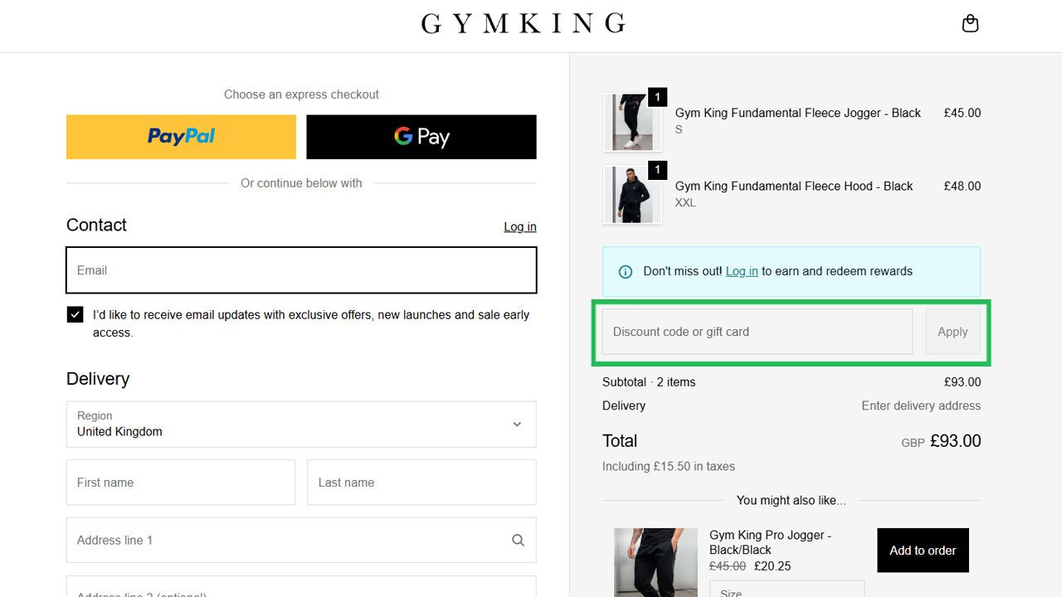
Task: Click the discount code or gift card field
Action: pos(755,331)
